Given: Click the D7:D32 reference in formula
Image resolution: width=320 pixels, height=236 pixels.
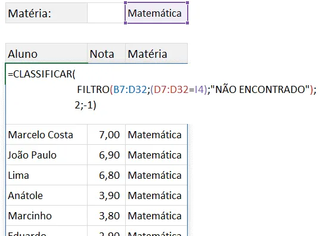Looking at the screenshot, I should 171,89.
